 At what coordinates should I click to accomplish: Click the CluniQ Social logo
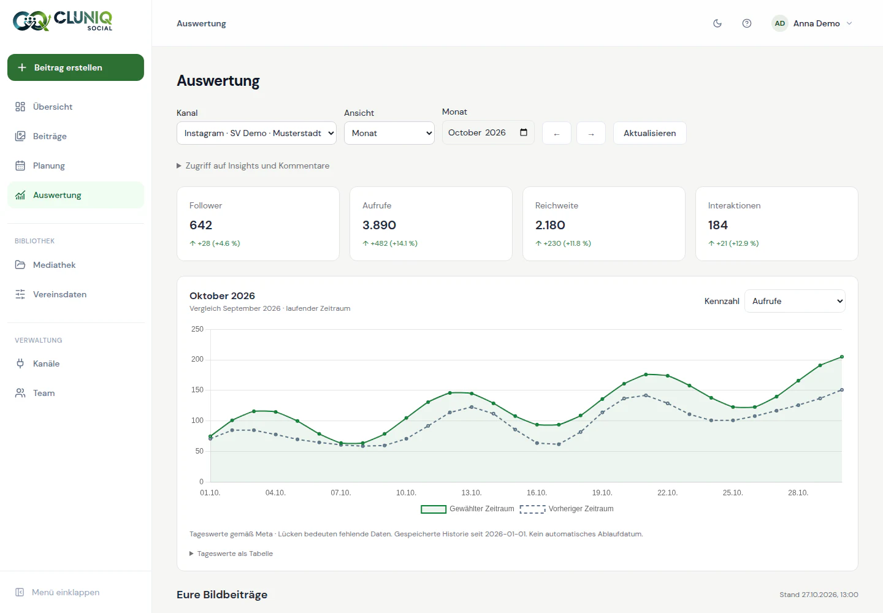click(63, 21)
